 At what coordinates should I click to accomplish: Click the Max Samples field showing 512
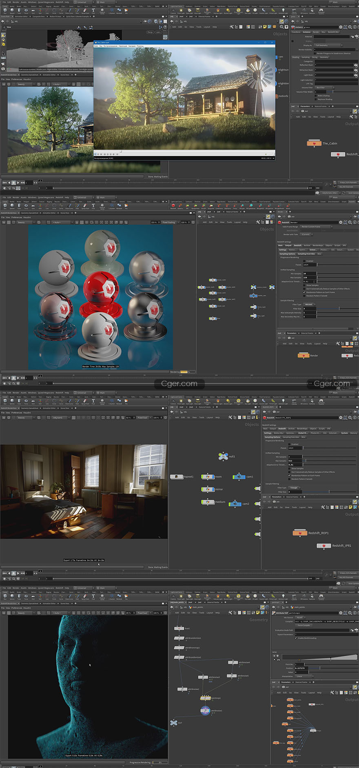[x=296, y=461]
